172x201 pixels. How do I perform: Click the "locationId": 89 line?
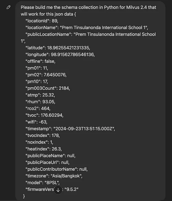42,21
